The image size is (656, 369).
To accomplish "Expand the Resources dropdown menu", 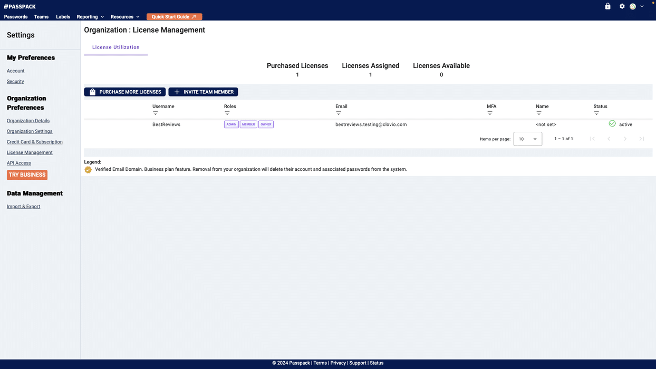I will pyautogui.click(x=125, y=17).
